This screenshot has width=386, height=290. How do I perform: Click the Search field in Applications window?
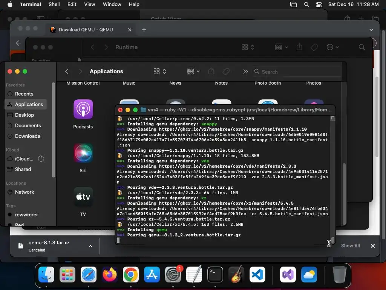pos(297,71)
